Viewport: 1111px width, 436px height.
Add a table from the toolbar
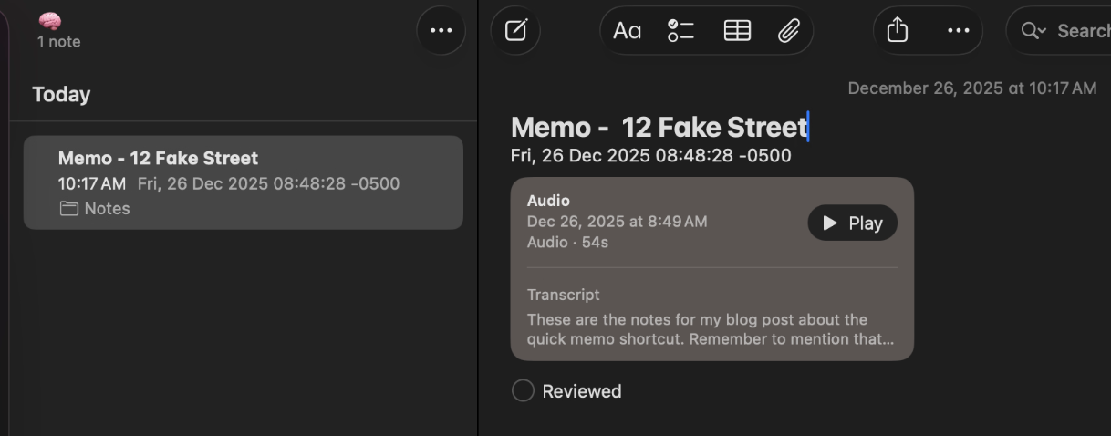(737, 31)
